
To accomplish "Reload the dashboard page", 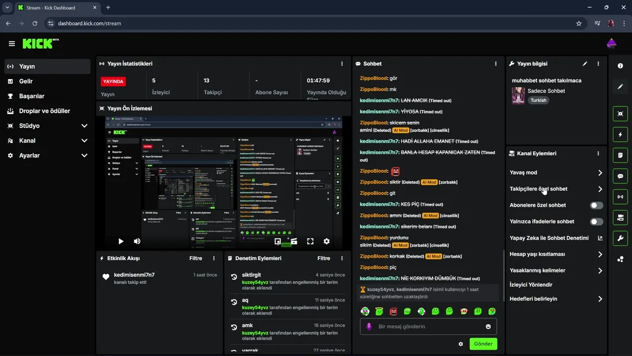I will pos(35,23).
